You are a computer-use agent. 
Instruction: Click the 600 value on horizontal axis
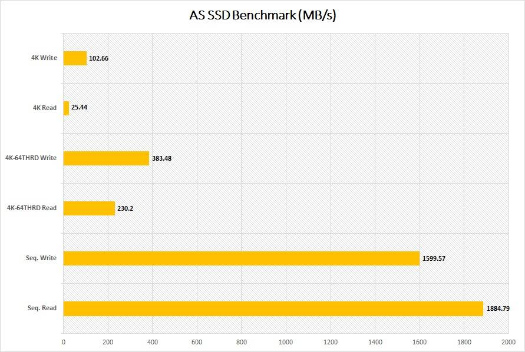[197, 342]
